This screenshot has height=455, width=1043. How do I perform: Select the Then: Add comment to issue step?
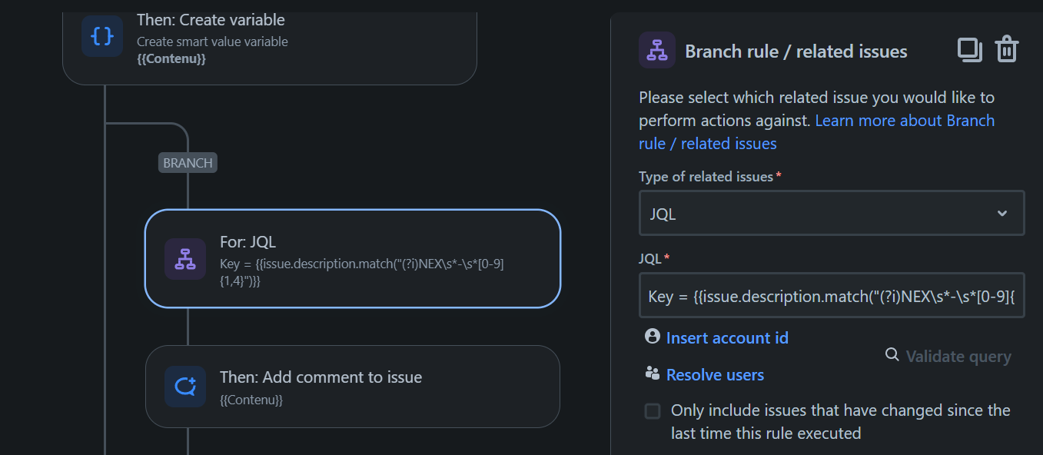coord(353,387)
